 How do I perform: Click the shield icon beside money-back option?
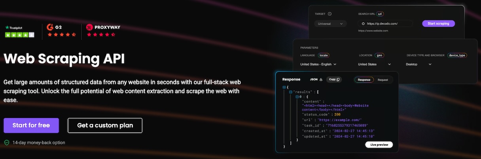6,142
